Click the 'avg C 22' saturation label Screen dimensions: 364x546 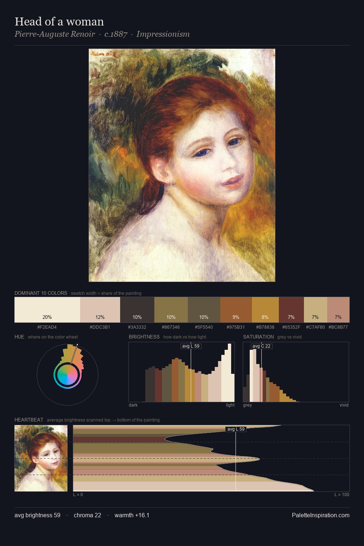[261, 346]
